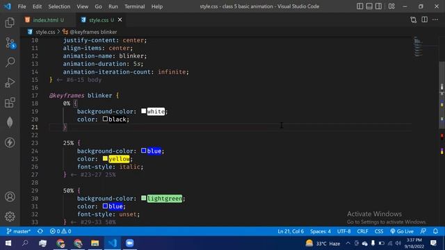Open the File menu
The height and width of the screenshot is (250, 445).
(x=22, y=6)
